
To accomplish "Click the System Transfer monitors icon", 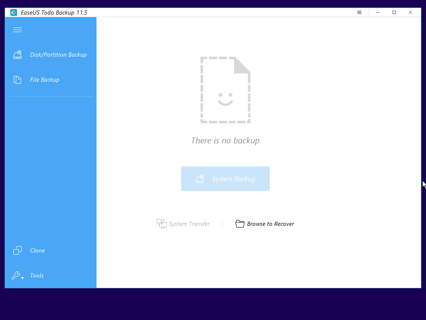I will point(162,224).
